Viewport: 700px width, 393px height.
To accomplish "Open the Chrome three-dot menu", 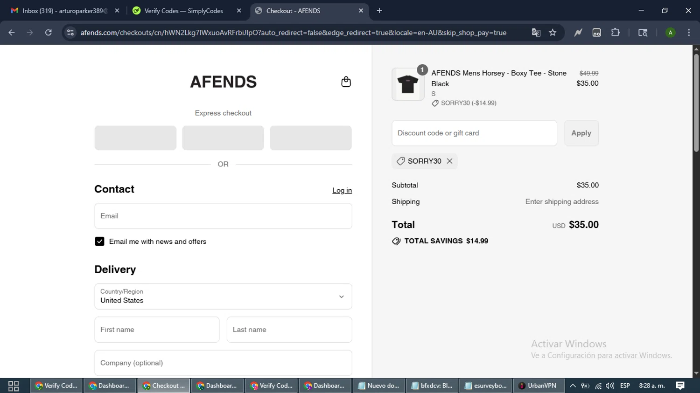I will [x=689, y=33].
